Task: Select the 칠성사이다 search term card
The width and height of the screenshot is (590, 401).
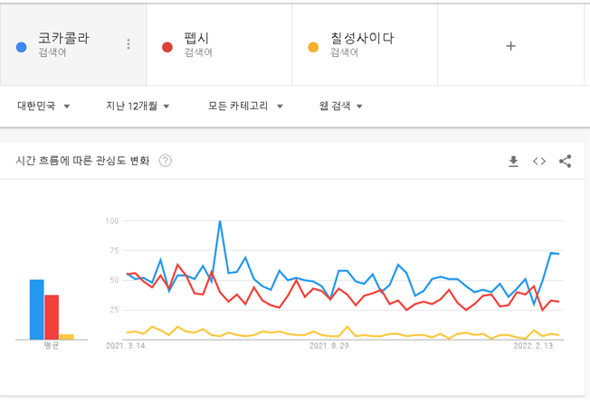Action: [365, 44]
